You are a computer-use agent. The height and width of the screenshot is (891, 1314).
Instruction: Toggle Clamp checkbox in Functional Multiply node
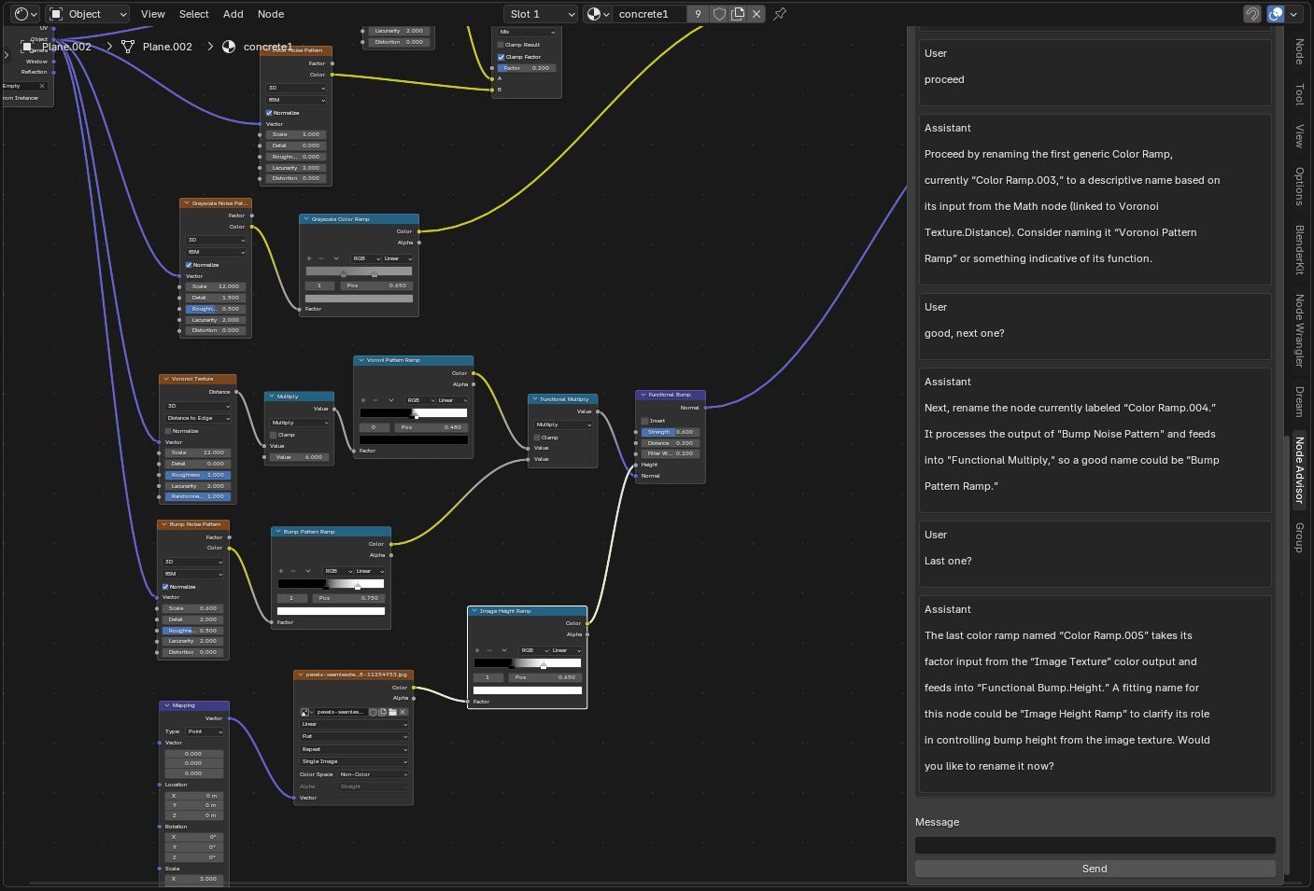(537, 438)
